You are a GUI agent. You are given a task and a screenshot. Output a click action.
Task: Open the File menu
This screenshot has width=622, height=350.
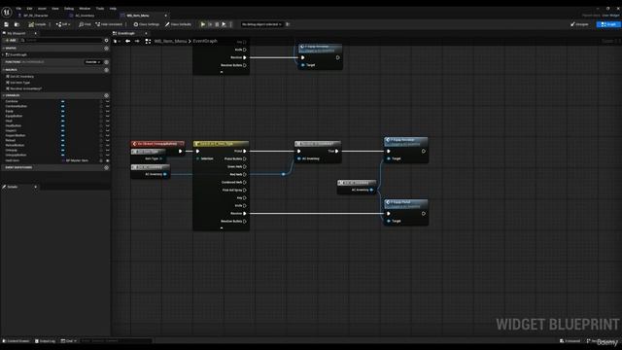pos(18,9)
